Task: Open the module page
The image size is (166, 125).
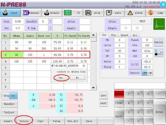Action: point(52,13)
